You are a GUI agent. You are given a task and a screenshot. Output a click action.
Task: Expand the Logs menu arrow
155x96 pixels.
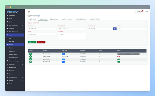(22, 84)
